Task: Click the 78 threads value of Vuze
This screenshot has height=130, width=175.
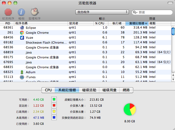Action: pyautogui.click(x=123, y=37)
